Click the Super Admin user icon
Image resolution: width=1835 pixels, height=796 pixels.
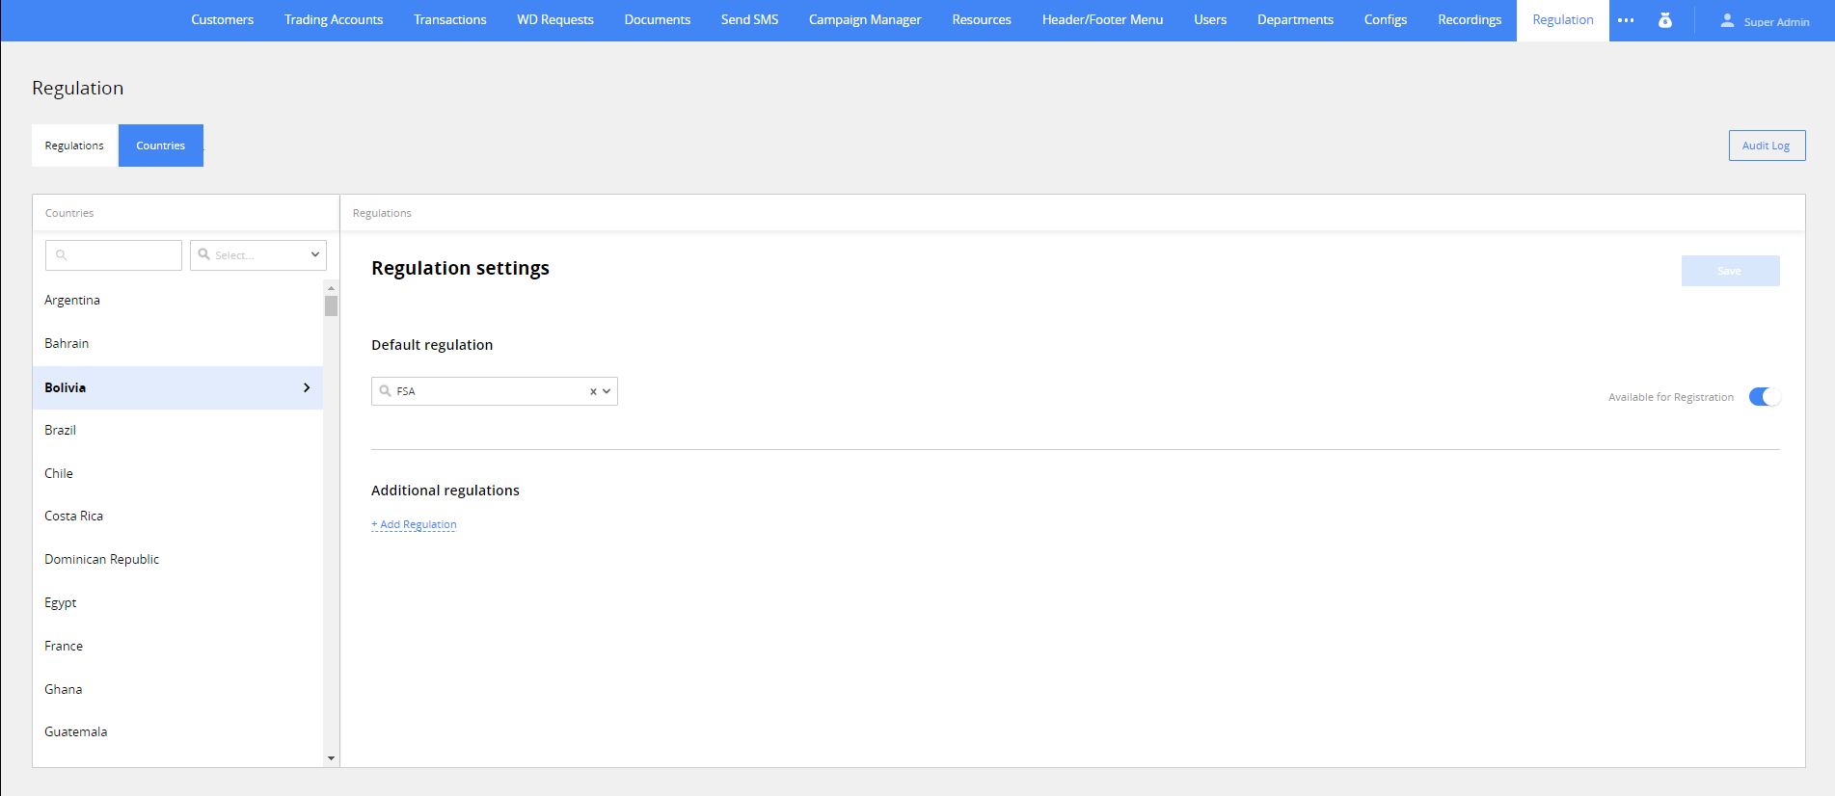tap(1727, 20)
